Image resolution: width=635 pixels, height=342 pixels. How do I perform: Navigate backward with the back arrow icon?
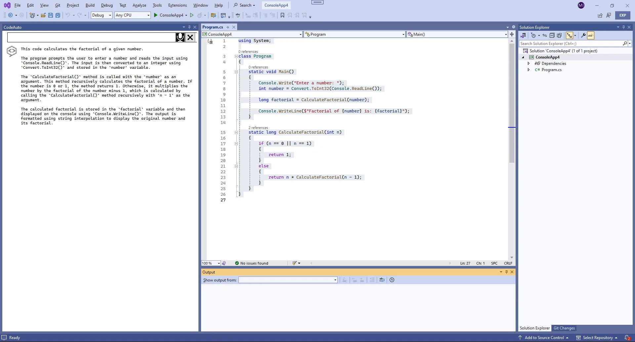(x=11, y=15)
